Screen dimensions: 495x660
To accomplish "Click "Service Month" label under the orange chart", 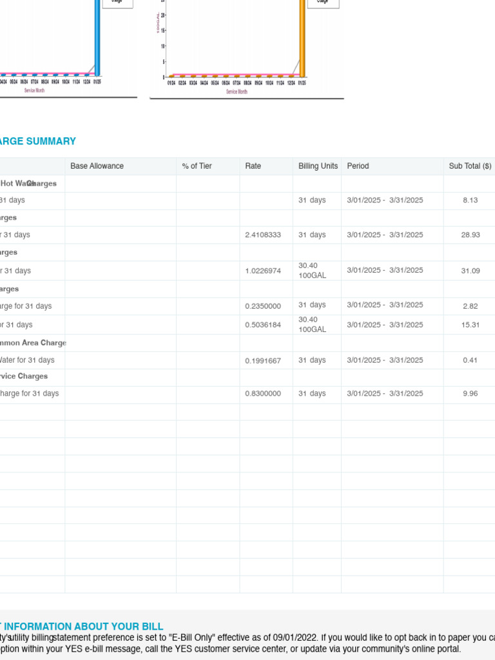I will click(237, 92).
